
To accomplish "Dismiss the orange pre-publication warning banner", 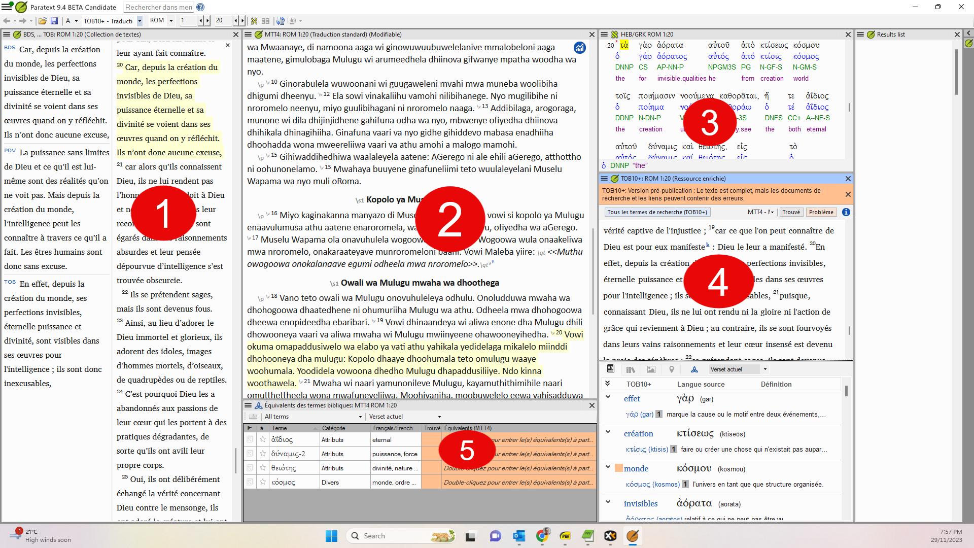I will pos(848,194).
